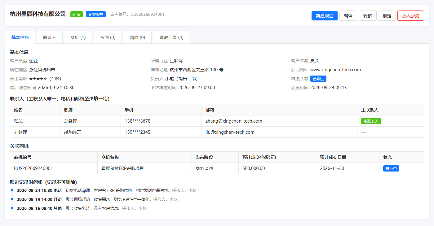Open the 回款 (0) tab
Viewport: 434px width, 226px height.
pos(137,37)
